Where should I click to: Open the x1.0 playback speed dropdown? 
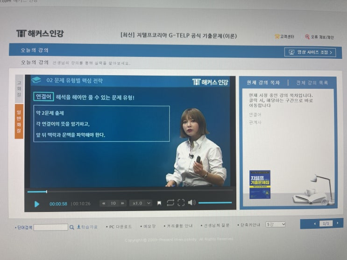click(141, 203)
